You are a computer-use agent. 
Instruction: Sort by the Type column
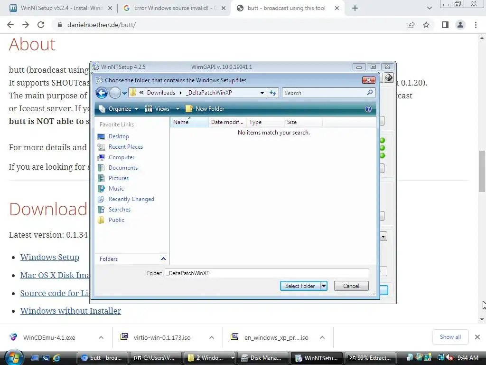pos(265,122)
